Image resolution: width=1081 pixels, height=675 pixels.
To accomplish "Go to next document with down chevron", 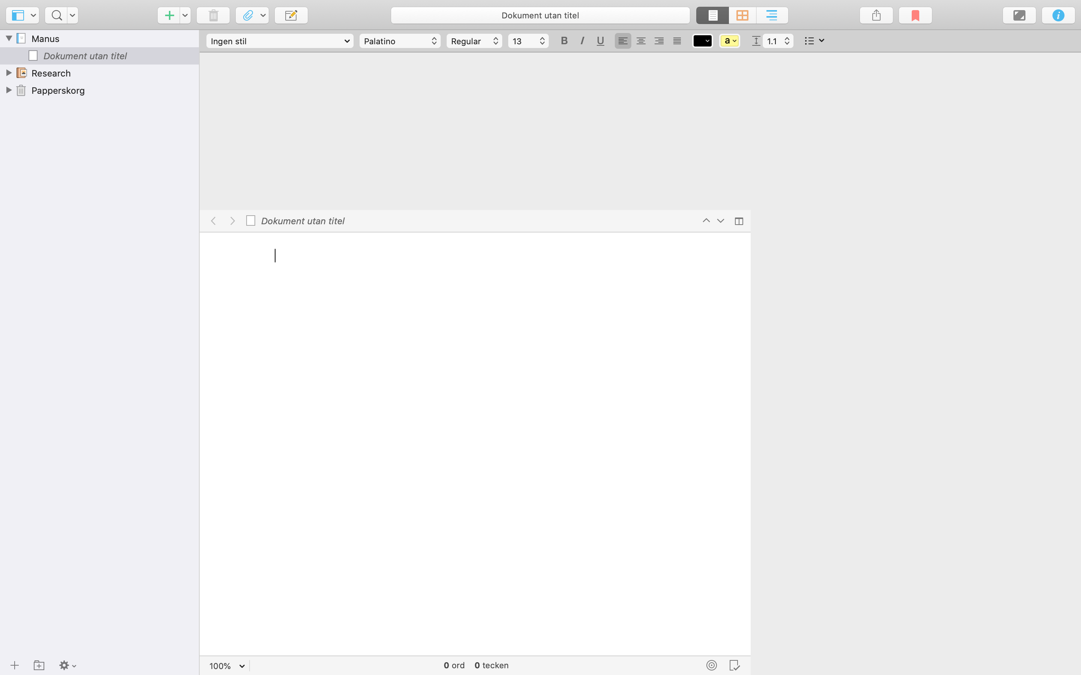I will [x=721, y=221].
